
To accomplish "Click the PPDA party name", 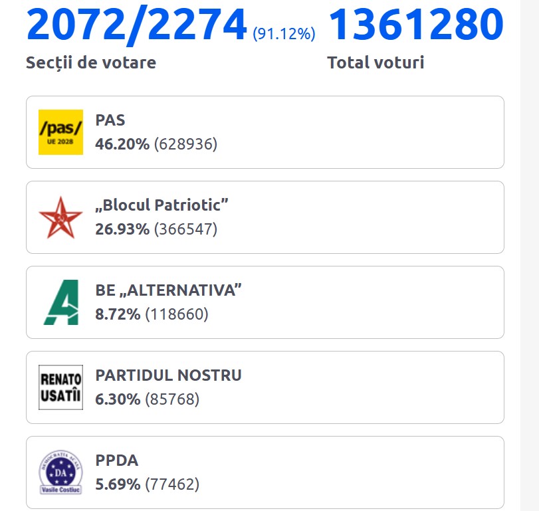I will pyautogui.click(x=117, y=460).
